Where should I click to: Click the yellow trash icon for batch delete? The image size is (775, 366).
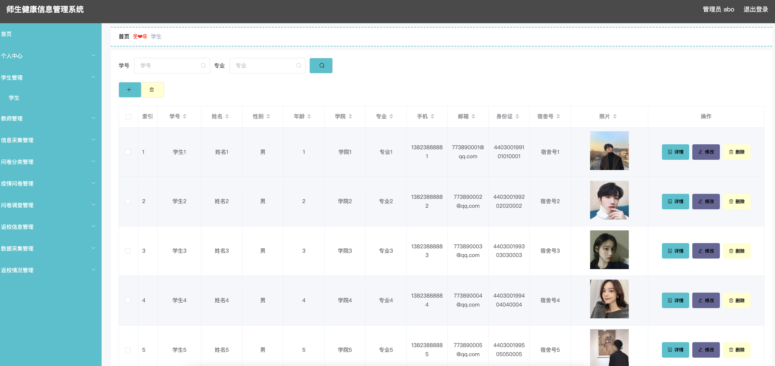152,89
